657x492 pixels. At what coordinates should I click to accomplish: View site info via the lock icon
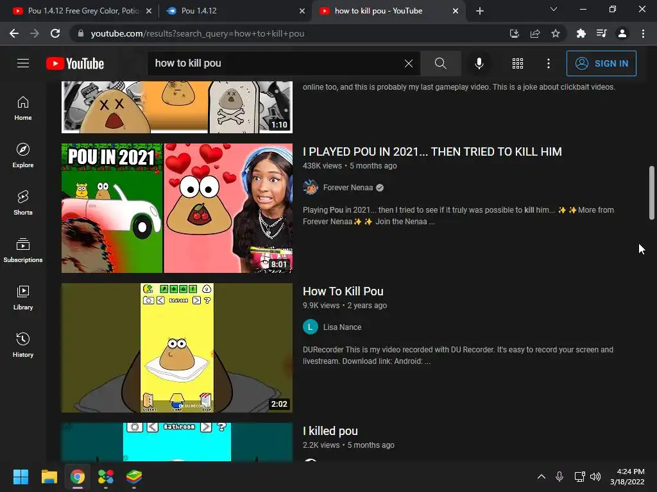[81, 33]
